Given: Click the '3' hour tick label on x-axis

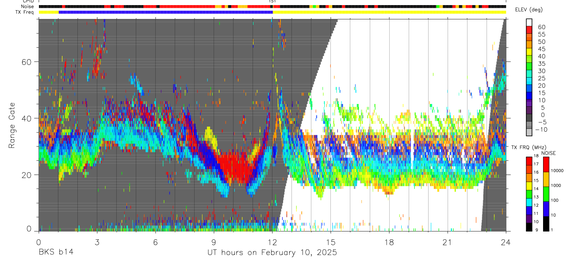Looking at the screenshot, I should [97, 242].
